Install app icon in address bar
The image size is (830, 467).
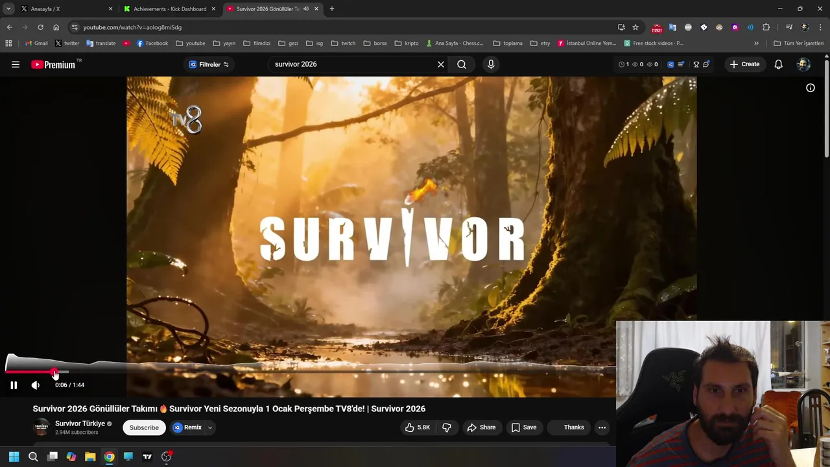(x=621, y=27)
